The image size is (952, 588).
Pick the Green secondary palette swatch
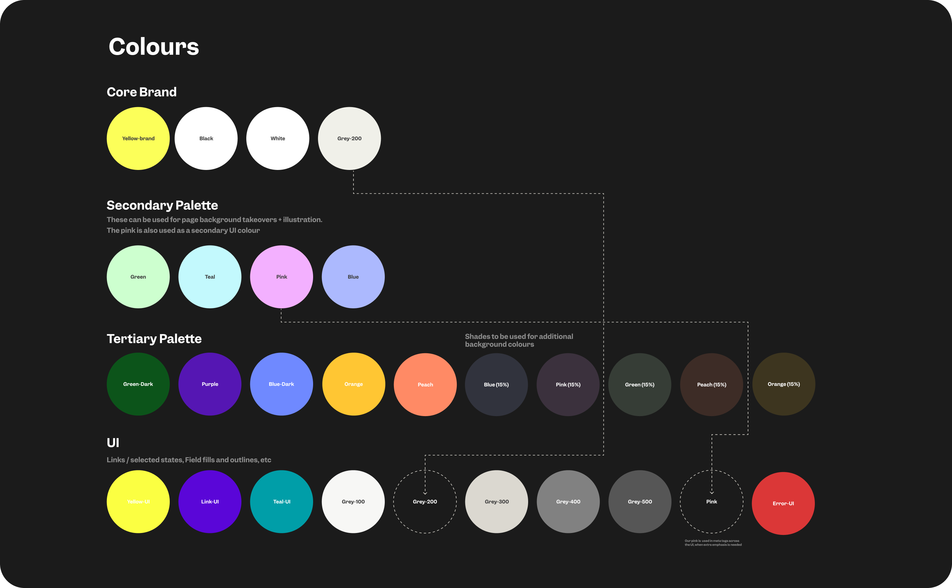click(x=138, y=276)
